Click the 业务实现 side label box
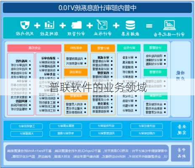 (181, 130)
